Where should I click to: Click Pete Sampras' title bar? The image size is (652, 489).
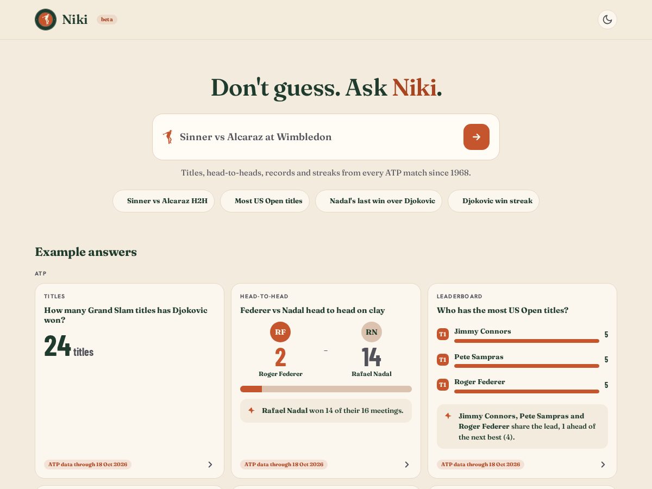click(526, 366)
